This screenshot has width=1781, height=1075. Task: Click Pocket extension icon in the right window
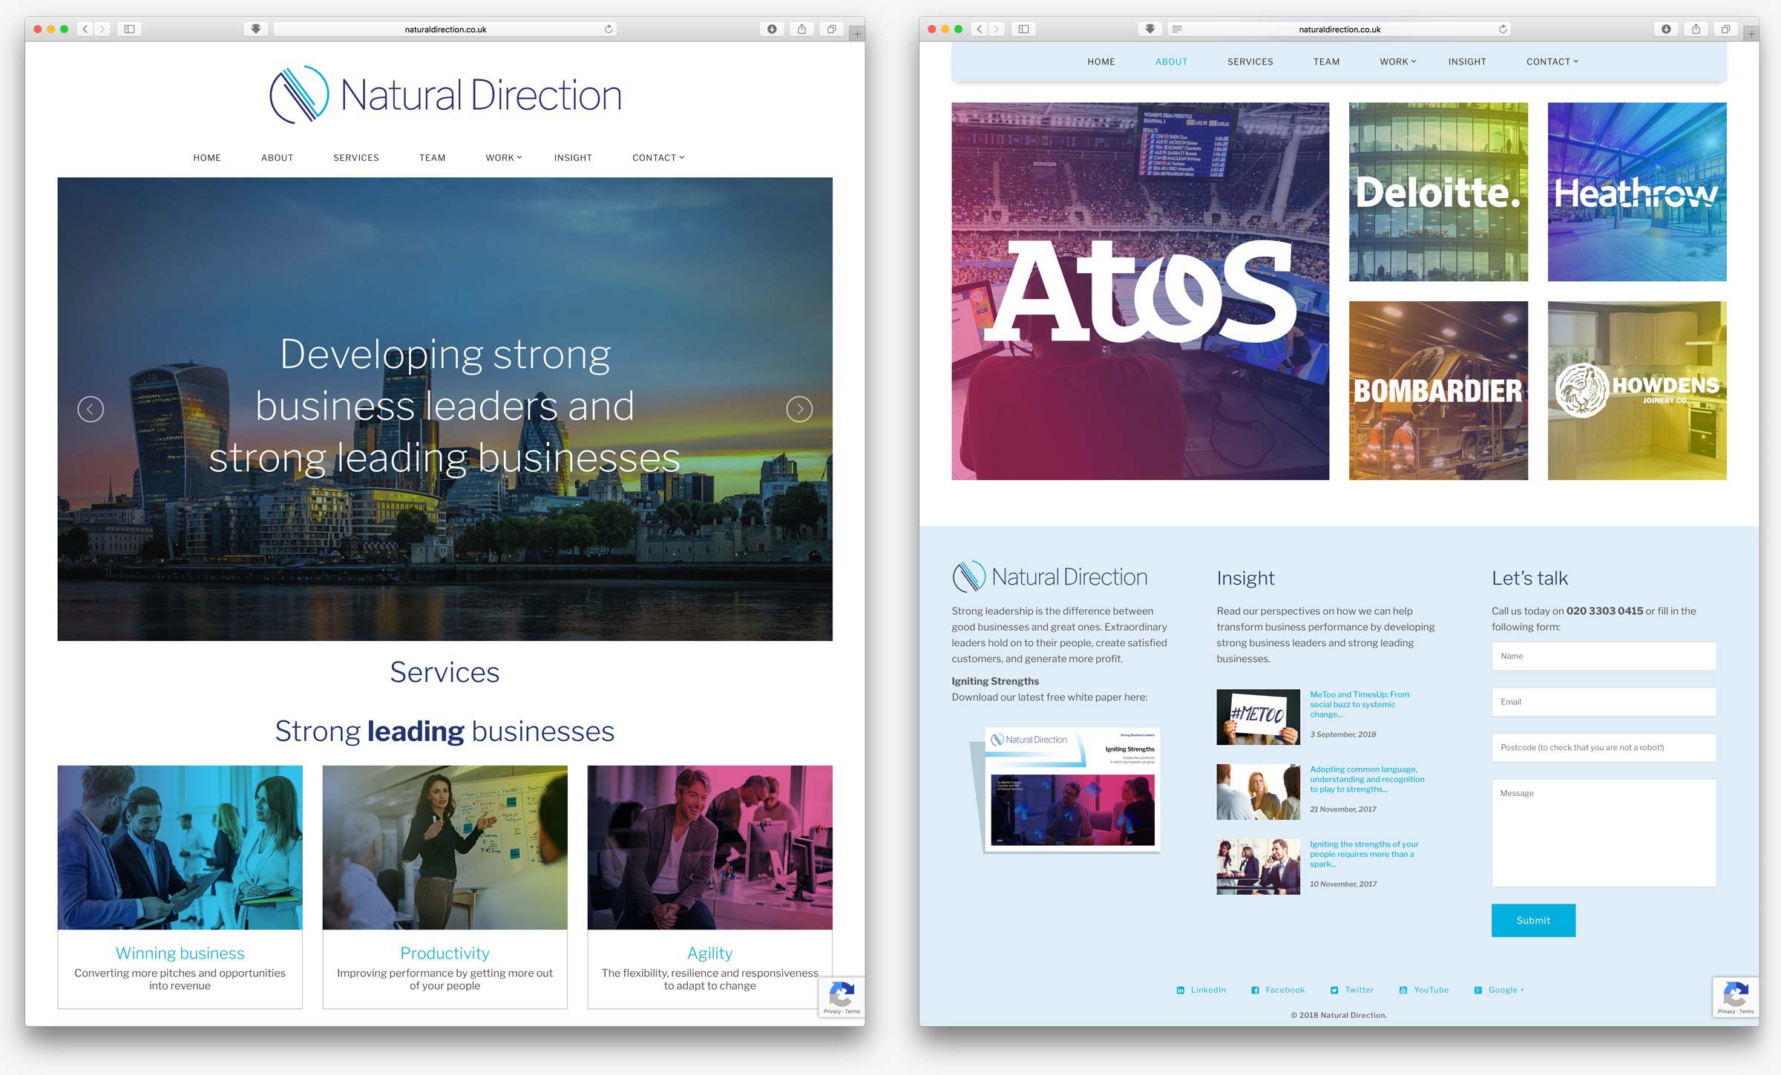1149,29
